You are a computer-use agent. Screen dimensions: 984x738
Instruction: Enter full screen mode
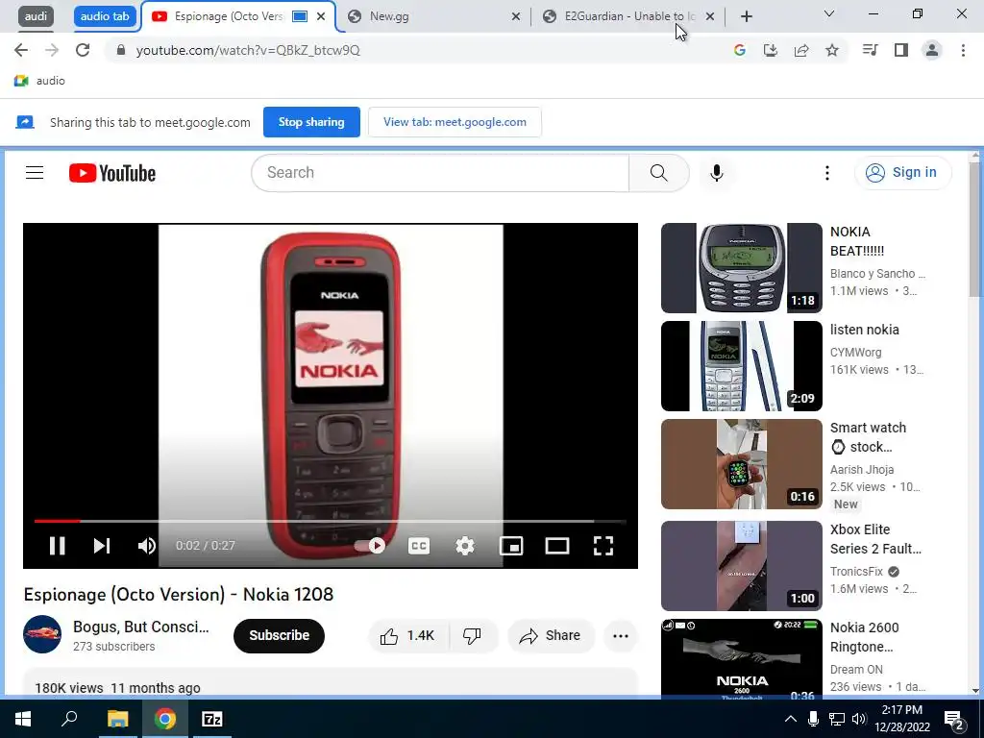coord(603,546)
